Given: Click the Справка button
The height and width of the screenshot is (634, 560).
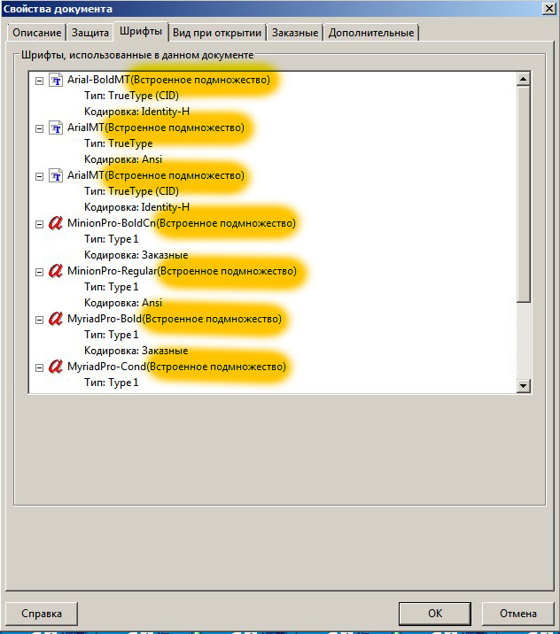Looking at the screenshot, I should (x=42, y=614).
